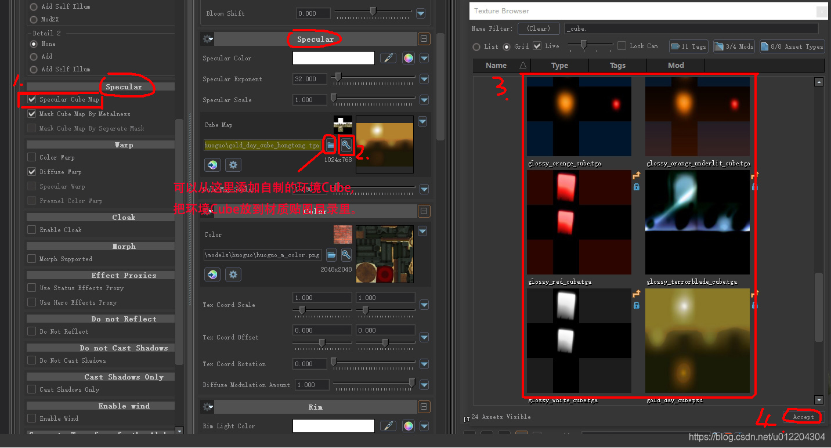The height and width of the screenshot is (448, 831).
Task: Open the Specular Color wheel picker
Action: click(x=409, y=58)
